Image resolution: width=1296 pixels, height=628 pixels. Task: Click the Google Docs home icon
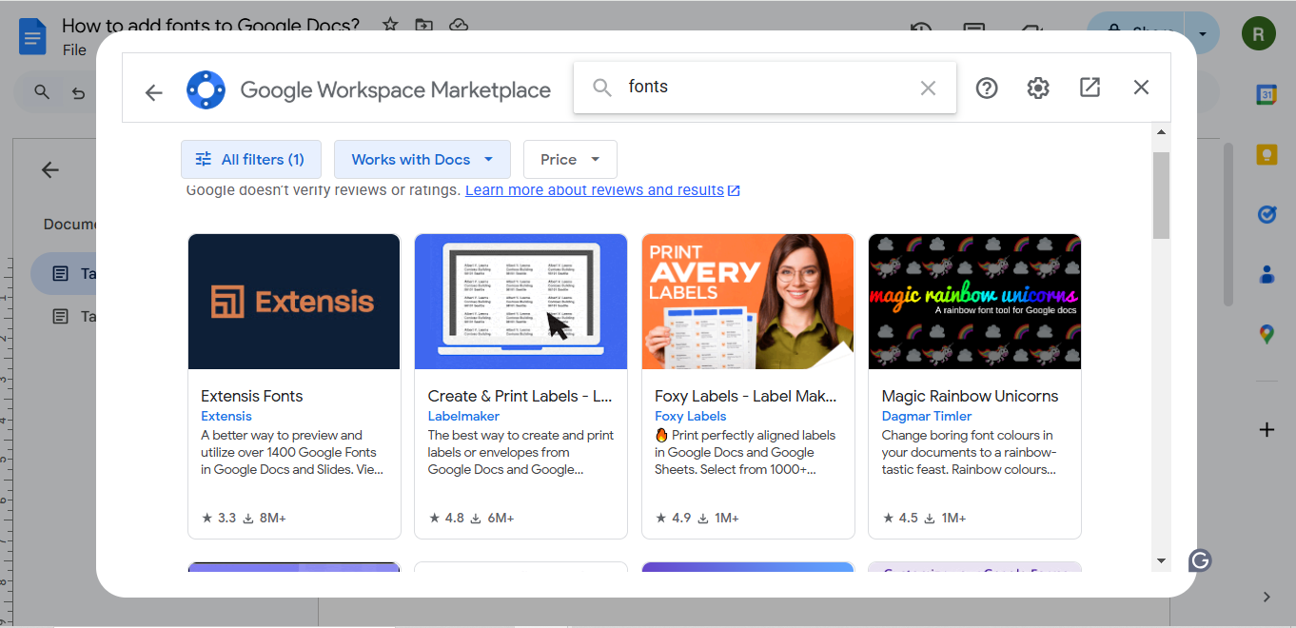[x=33, y=37]
